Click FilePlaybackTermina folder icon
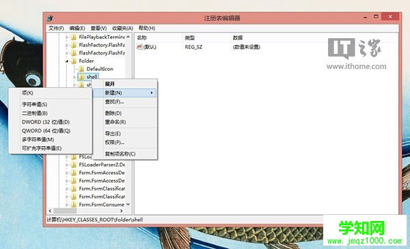 click(74, 37)
